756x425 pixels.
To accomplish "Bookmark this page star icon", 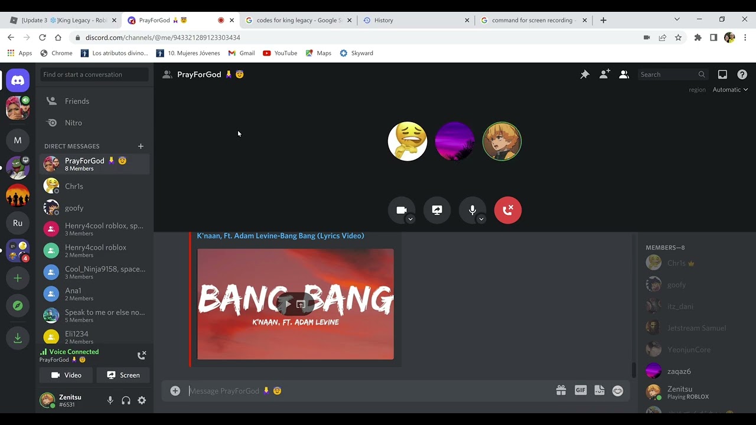I will pos(678,37).
